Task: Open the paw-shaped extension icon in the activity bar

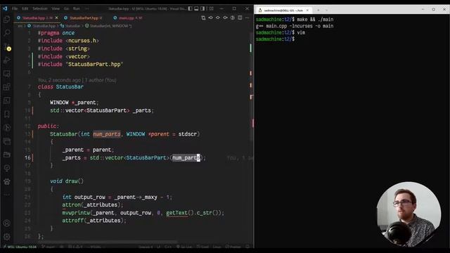Action: click(x=7, y=181)
